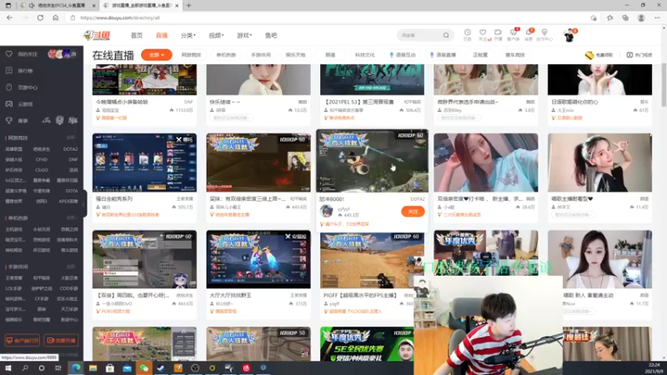Open the Microsoft Store taskbar icon
The height and width of the screenshot is (375, 667).
pos(110,367)
